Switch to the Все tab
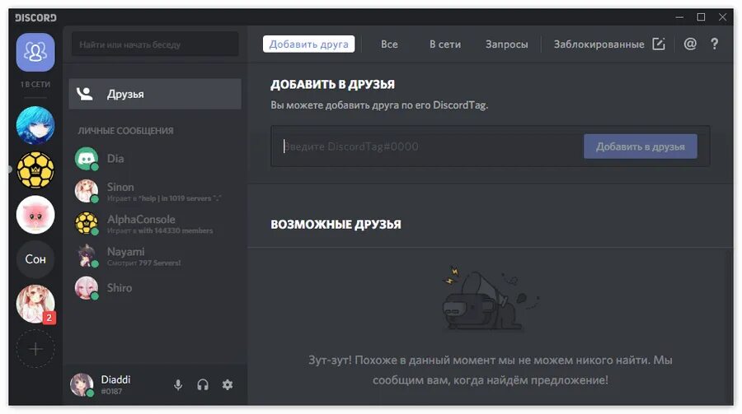 click(389, 44)
